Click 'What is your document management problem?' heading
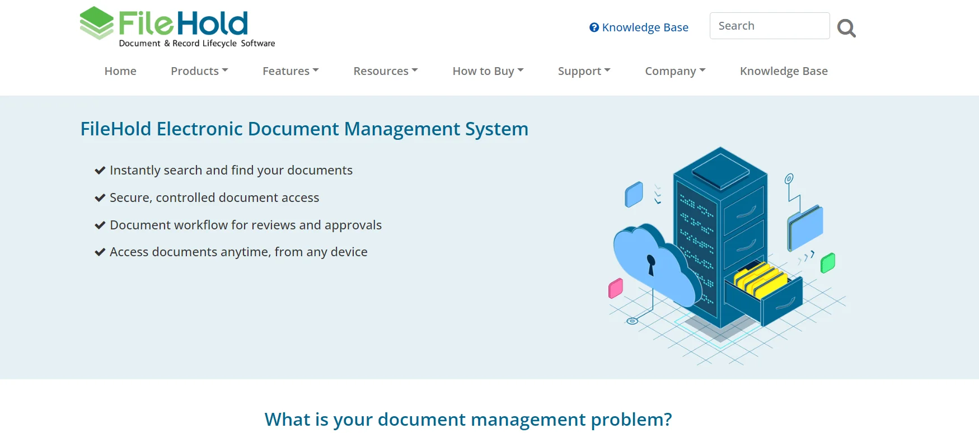 pos(468,419)
